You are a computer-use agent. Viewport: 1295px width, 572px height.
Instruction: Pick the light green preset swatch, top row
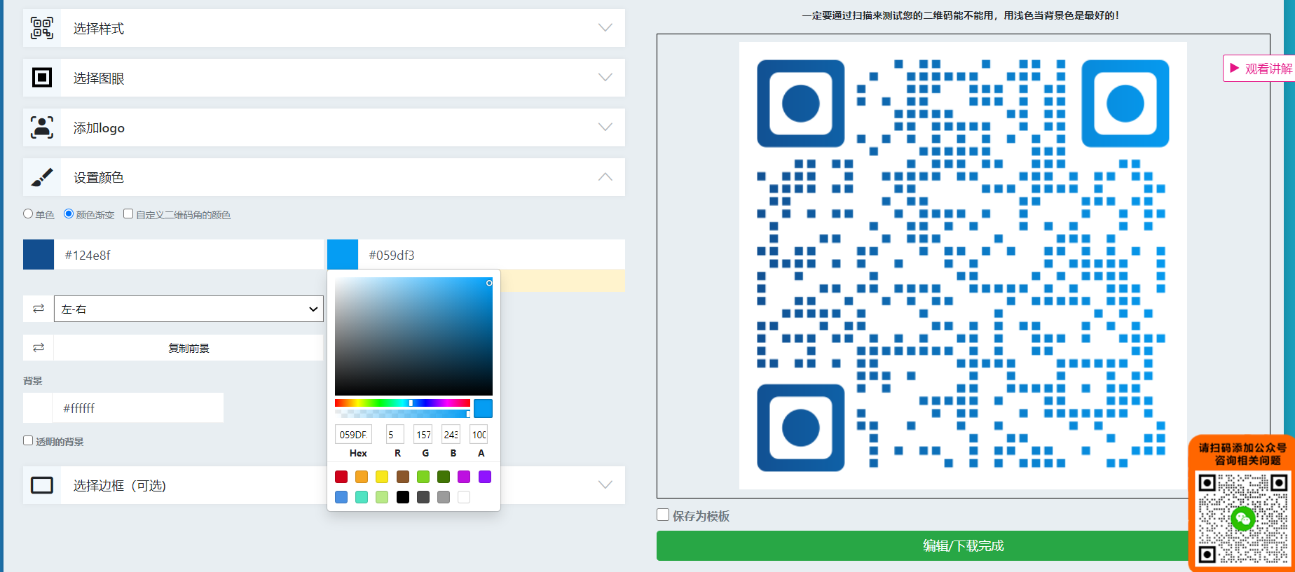pos(423,477)
